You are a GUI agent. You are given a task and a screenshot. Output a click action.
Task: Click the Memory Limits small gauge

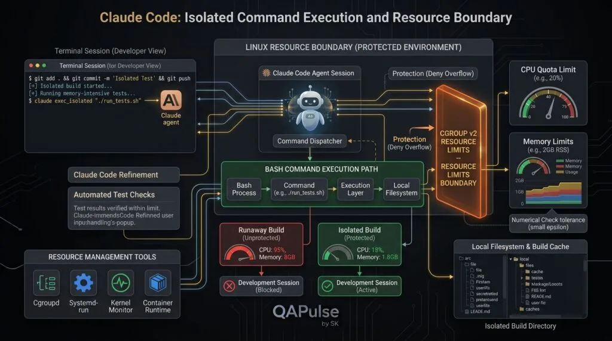tap(533, 166)
